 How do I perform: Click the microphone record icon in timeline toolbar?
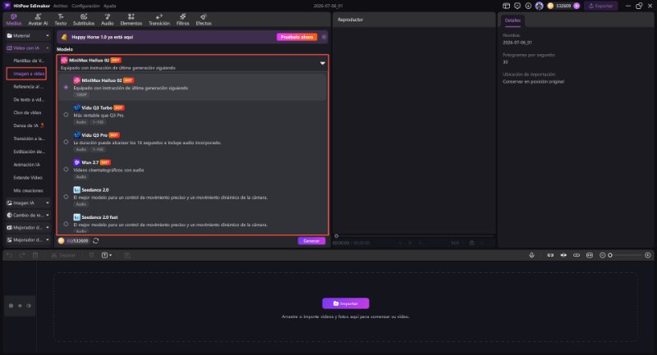tap(531, 255)
